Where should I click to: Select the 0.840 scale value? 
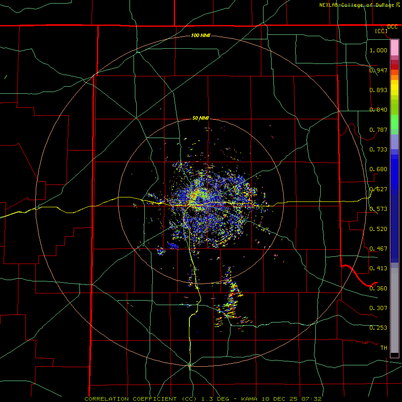tap(378, 109)
